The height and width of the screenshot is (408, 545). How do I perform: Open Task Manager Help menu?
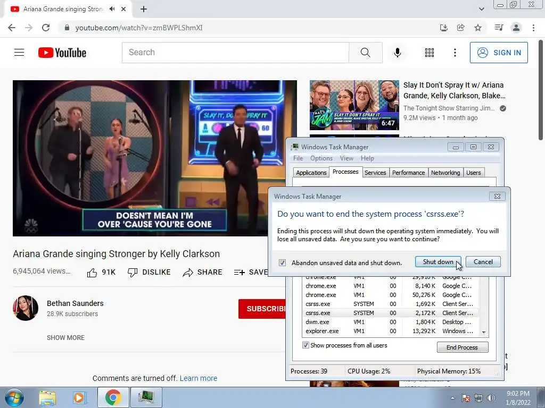coord(367,158)
